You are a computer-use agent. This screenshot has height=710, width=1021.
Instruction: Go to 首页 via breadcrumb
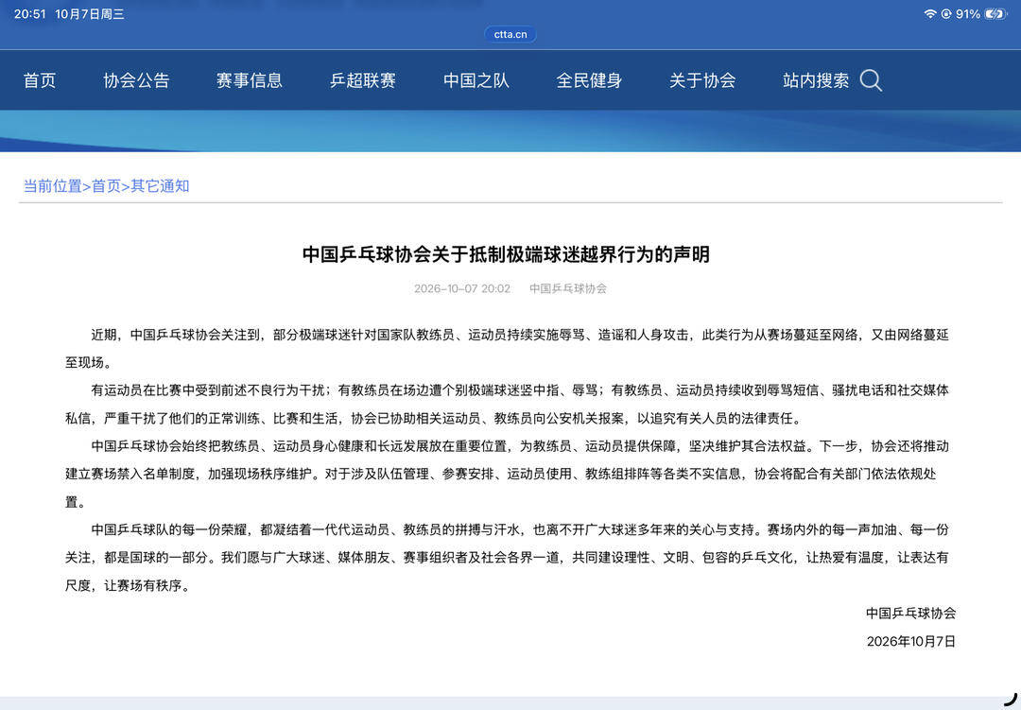106,185
